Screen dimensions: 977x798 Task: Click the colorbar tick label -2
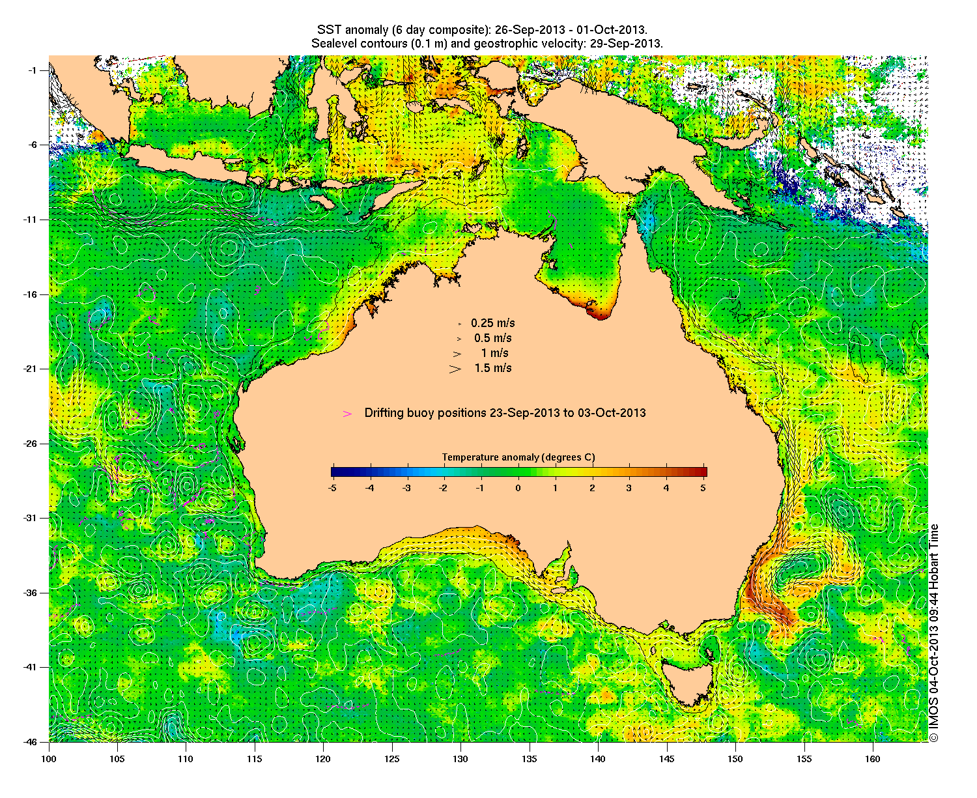click(x=442, y=487)
